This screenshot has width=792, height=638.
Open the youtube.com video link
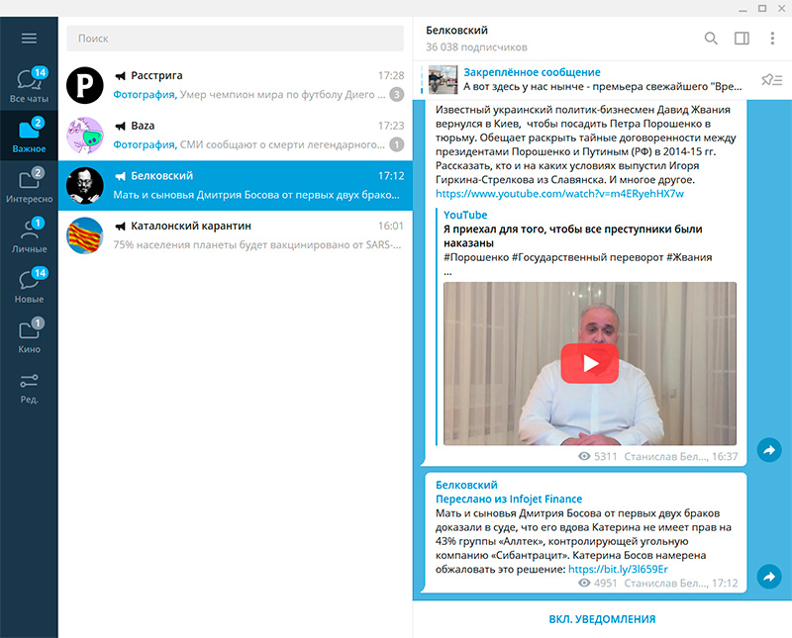[559, 194]
